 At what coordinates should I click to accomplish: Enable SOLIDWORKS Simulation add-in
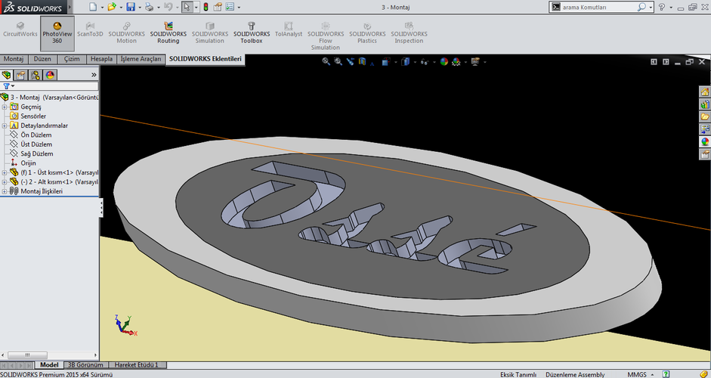pos(209,33)
